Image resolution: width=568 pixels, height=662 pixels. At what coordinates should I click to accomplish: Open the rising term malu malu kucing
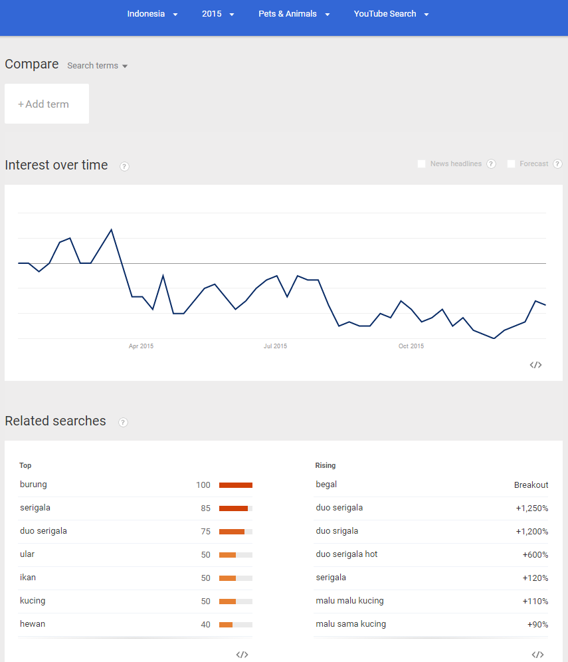click(x=350, y=601)
